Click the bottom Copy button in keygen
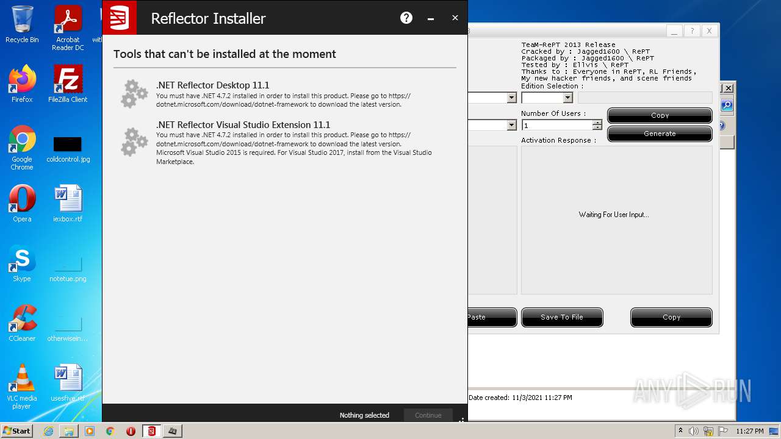 [x=671, y=317]
